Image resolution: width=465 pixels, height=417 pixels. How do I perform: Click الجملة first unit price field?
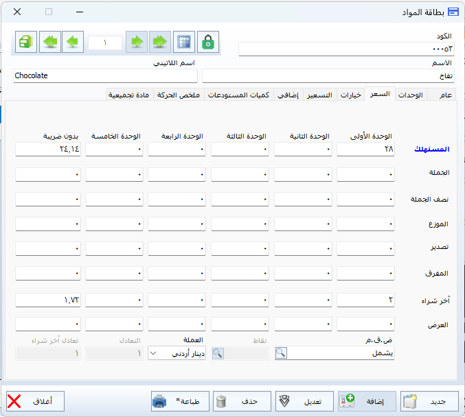pos(365,174)
